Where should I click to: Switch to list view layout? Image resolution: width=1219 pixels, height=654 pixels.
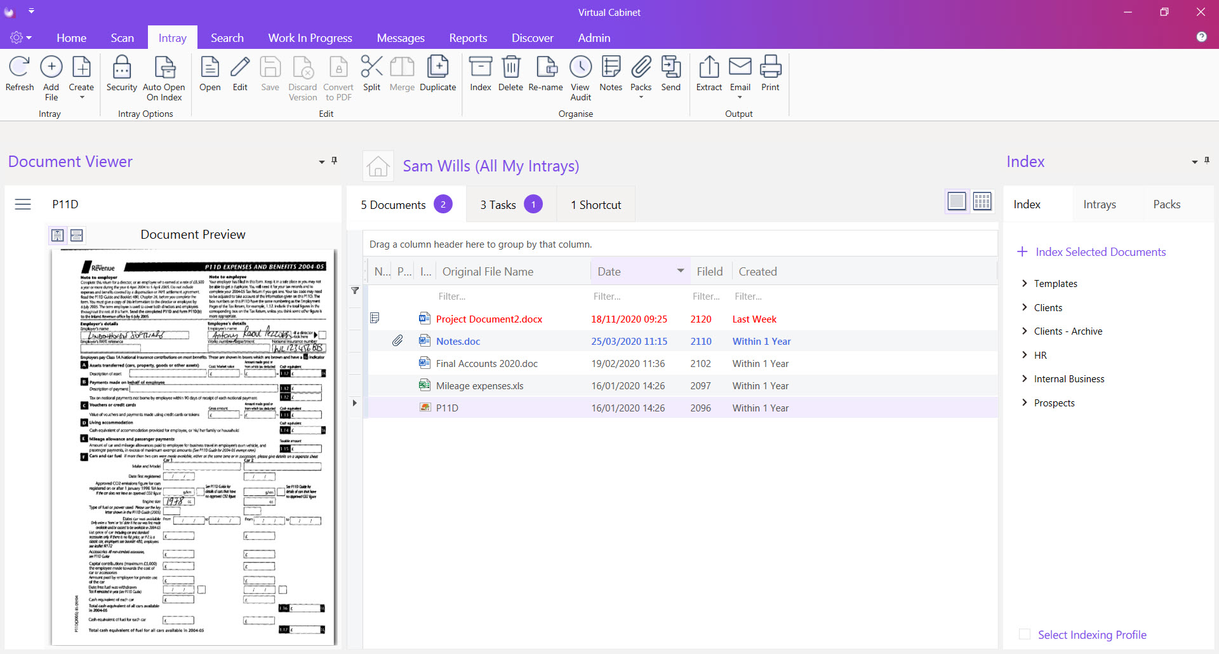[x=957, y=201]
